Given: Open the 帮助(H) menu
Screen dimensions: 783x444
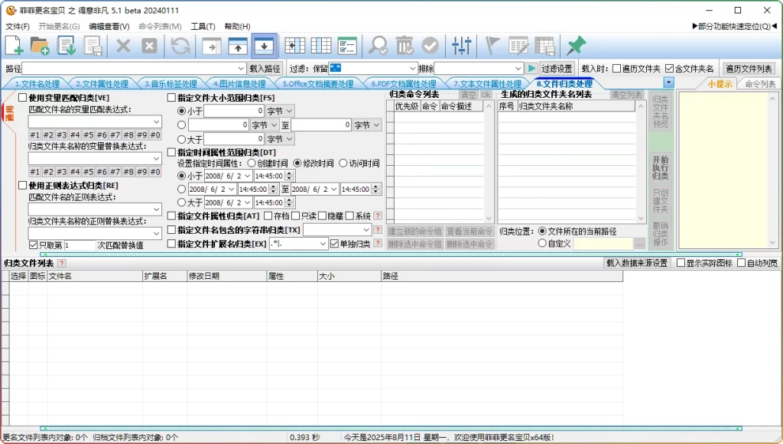Looking at the screenshot, I should 237,27.
